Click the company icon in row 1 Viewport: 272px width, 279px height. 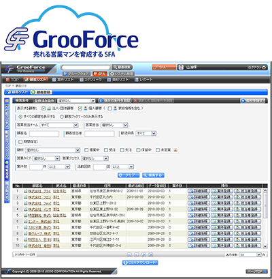click(x=26, y=191)
